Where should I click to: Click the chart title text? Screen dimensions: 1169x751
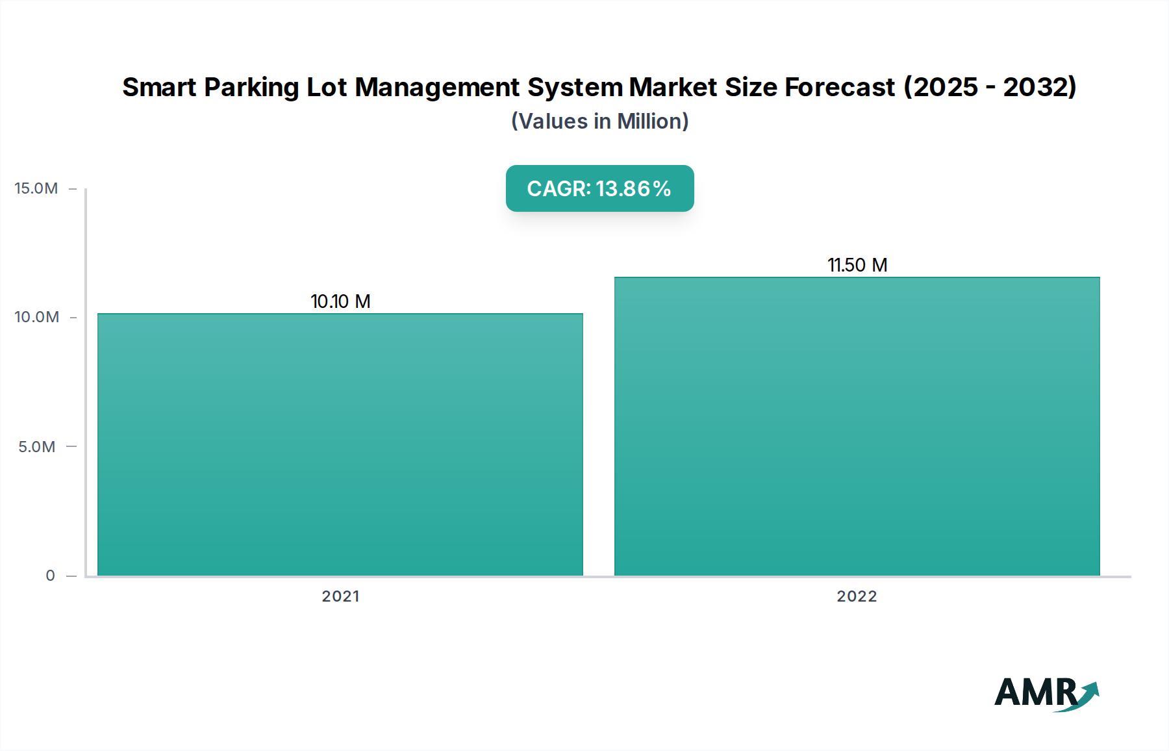(x=598, y=87)
